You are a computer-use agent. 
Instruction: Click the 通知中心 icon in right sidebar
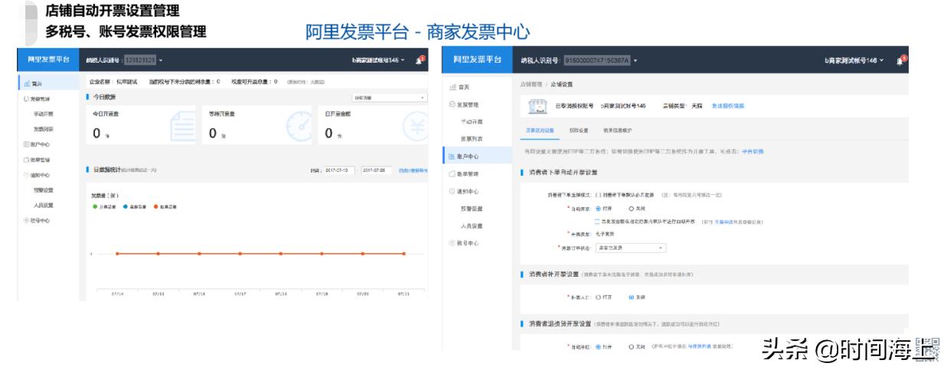(x=452, y=191)
